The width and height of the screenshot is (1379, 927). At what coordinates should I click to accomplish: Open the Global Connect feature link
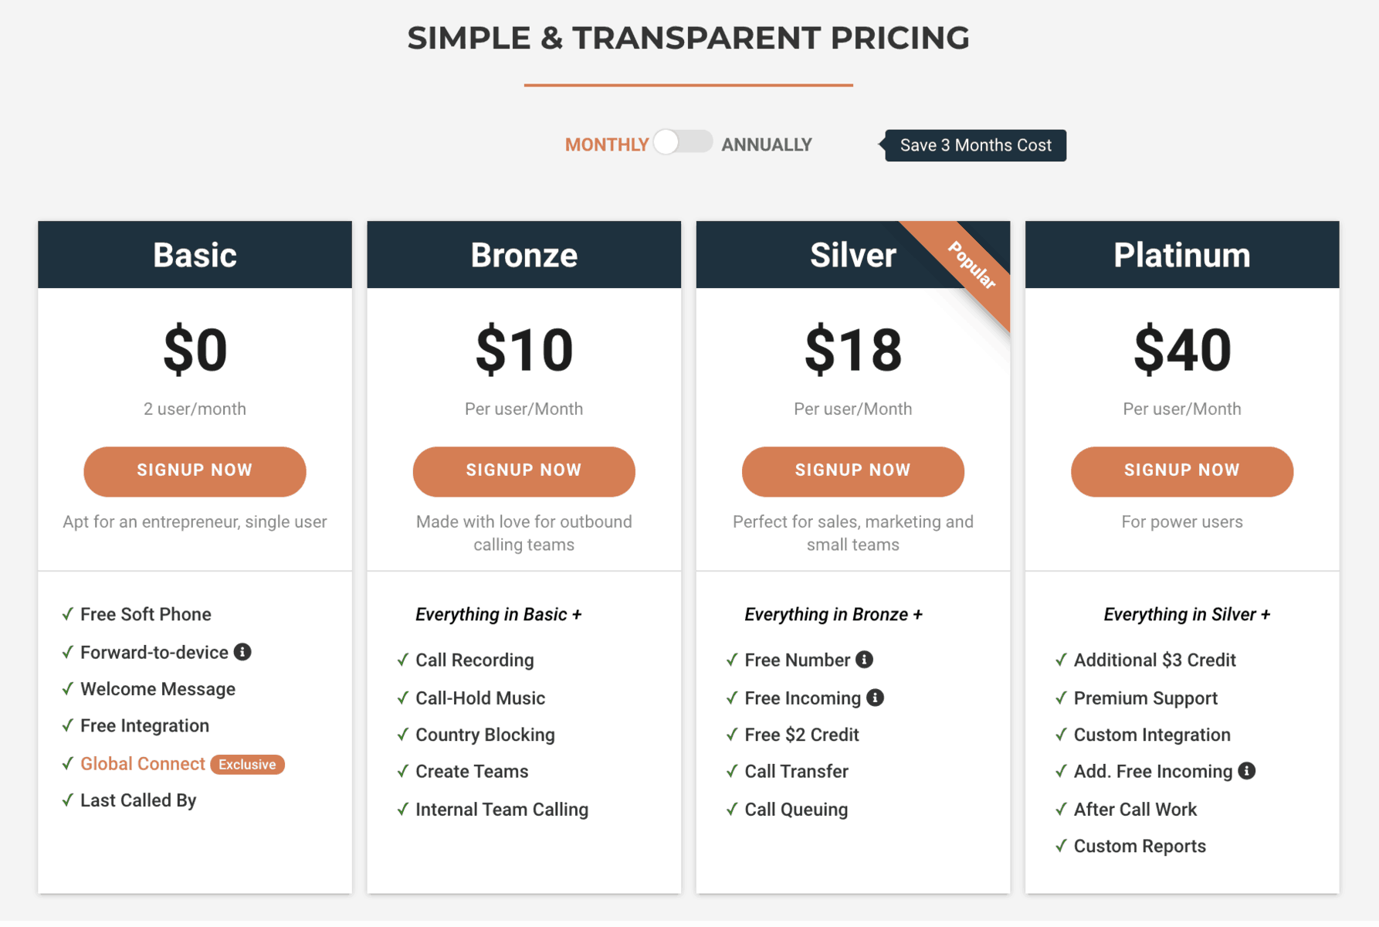(x=143, y=764)
